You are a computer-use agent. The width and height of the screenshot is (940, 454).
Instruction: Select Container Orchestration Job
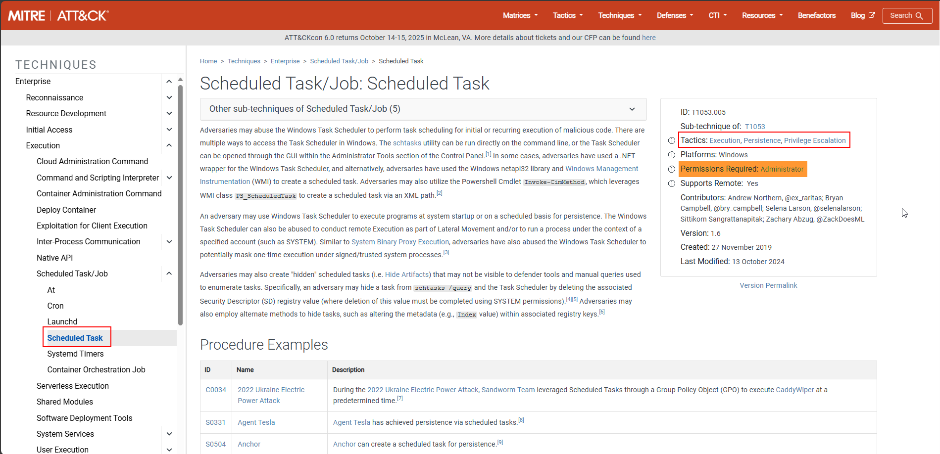[x=96, y=370]
